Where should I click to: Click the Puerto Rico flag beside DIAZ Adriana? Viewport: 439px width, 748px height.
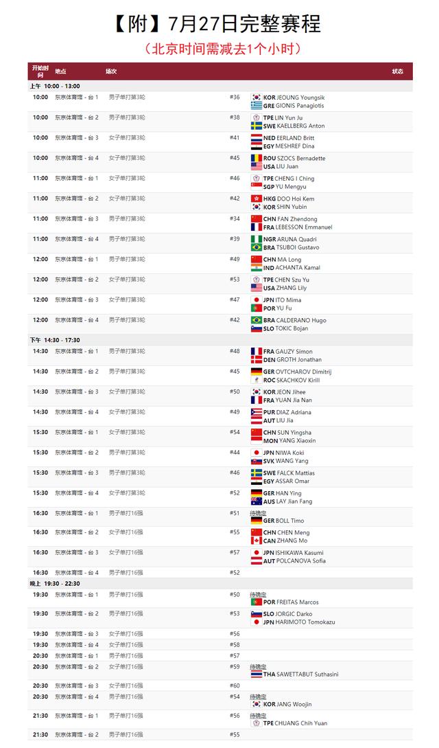pos(256,412)
